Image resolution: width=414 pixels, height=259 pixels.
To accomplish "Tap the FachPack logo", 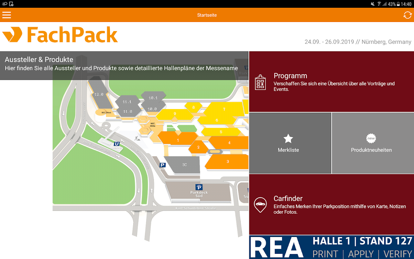I will [x=60, y=35].
